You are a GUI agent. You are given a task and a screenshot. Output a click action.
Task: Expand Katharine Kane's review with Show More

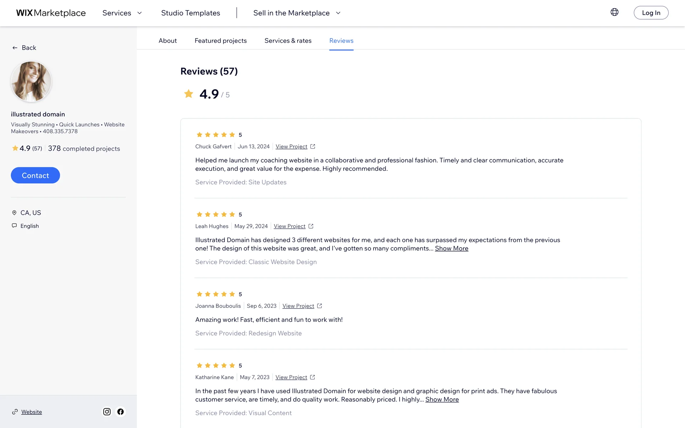coord(442,399)
